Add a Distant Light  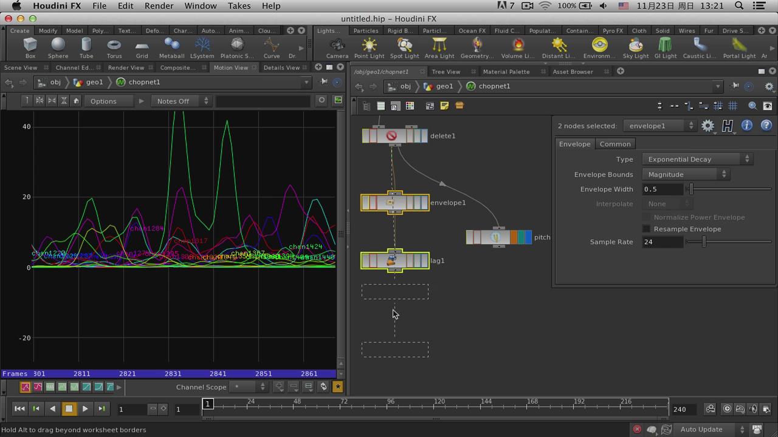pyautogui.click(x=559, y=48)
